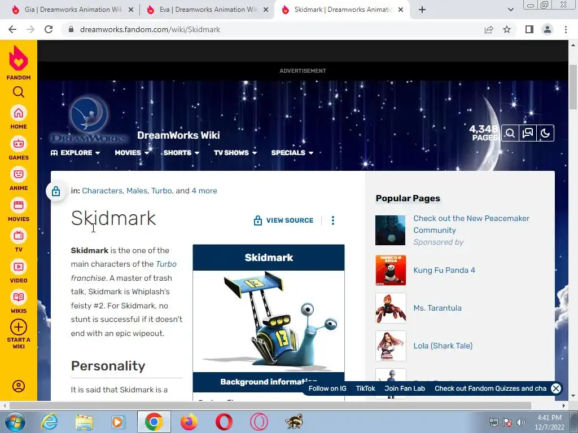Open Games section in Fandom sidebar
Screen dimensions: 578x433
point(19,148)
